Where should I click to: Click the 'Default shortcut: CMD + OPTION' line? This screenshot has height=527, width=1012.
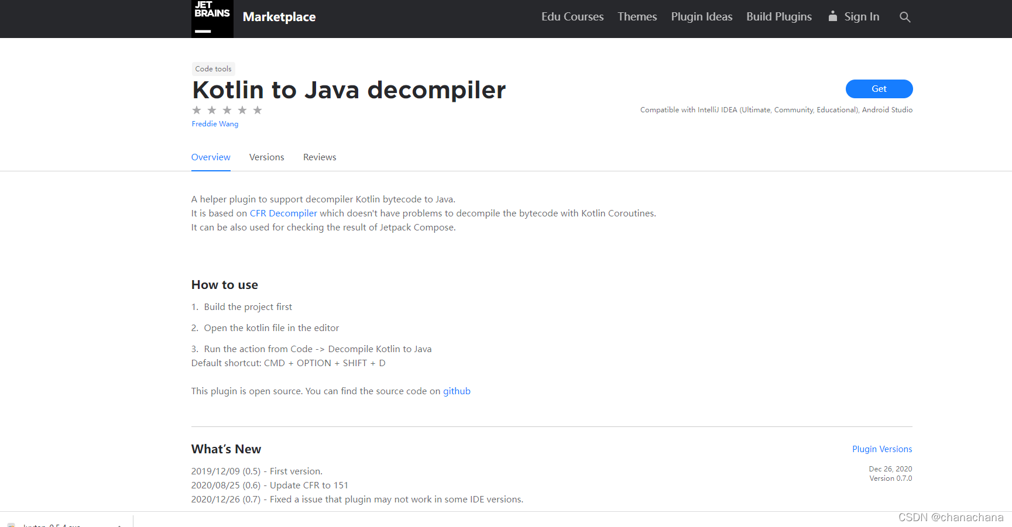(x=289, y=363)
